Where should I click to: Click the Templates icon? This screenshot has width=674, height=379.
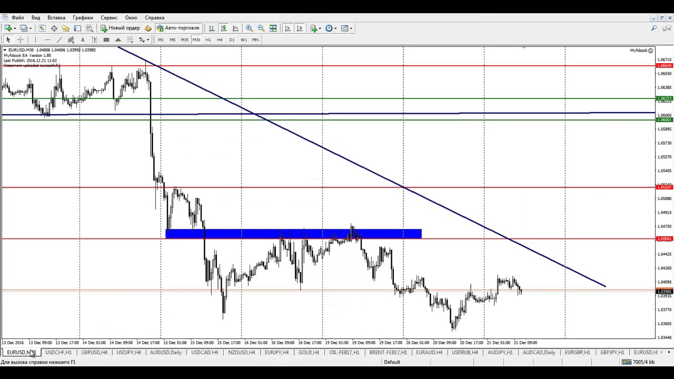pos(344,28)
